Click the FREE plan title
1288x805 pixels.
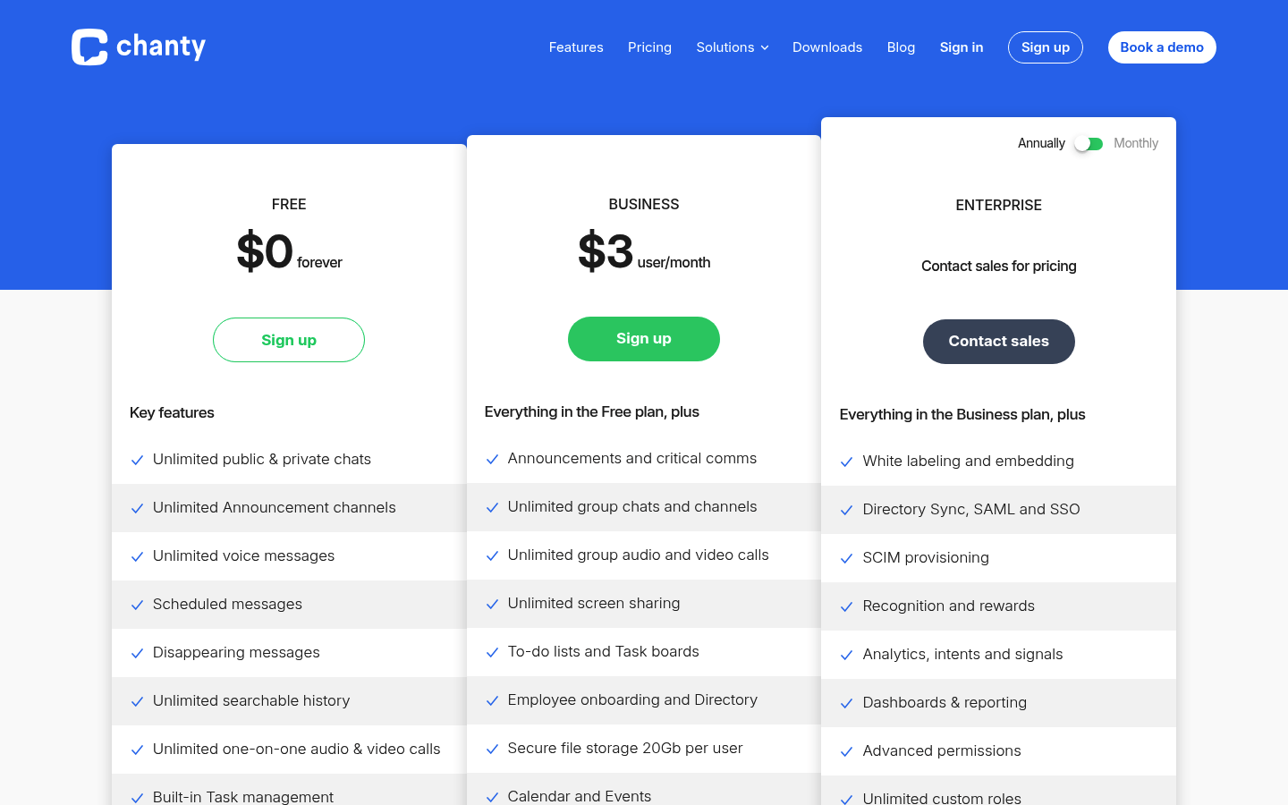(289, 205)
